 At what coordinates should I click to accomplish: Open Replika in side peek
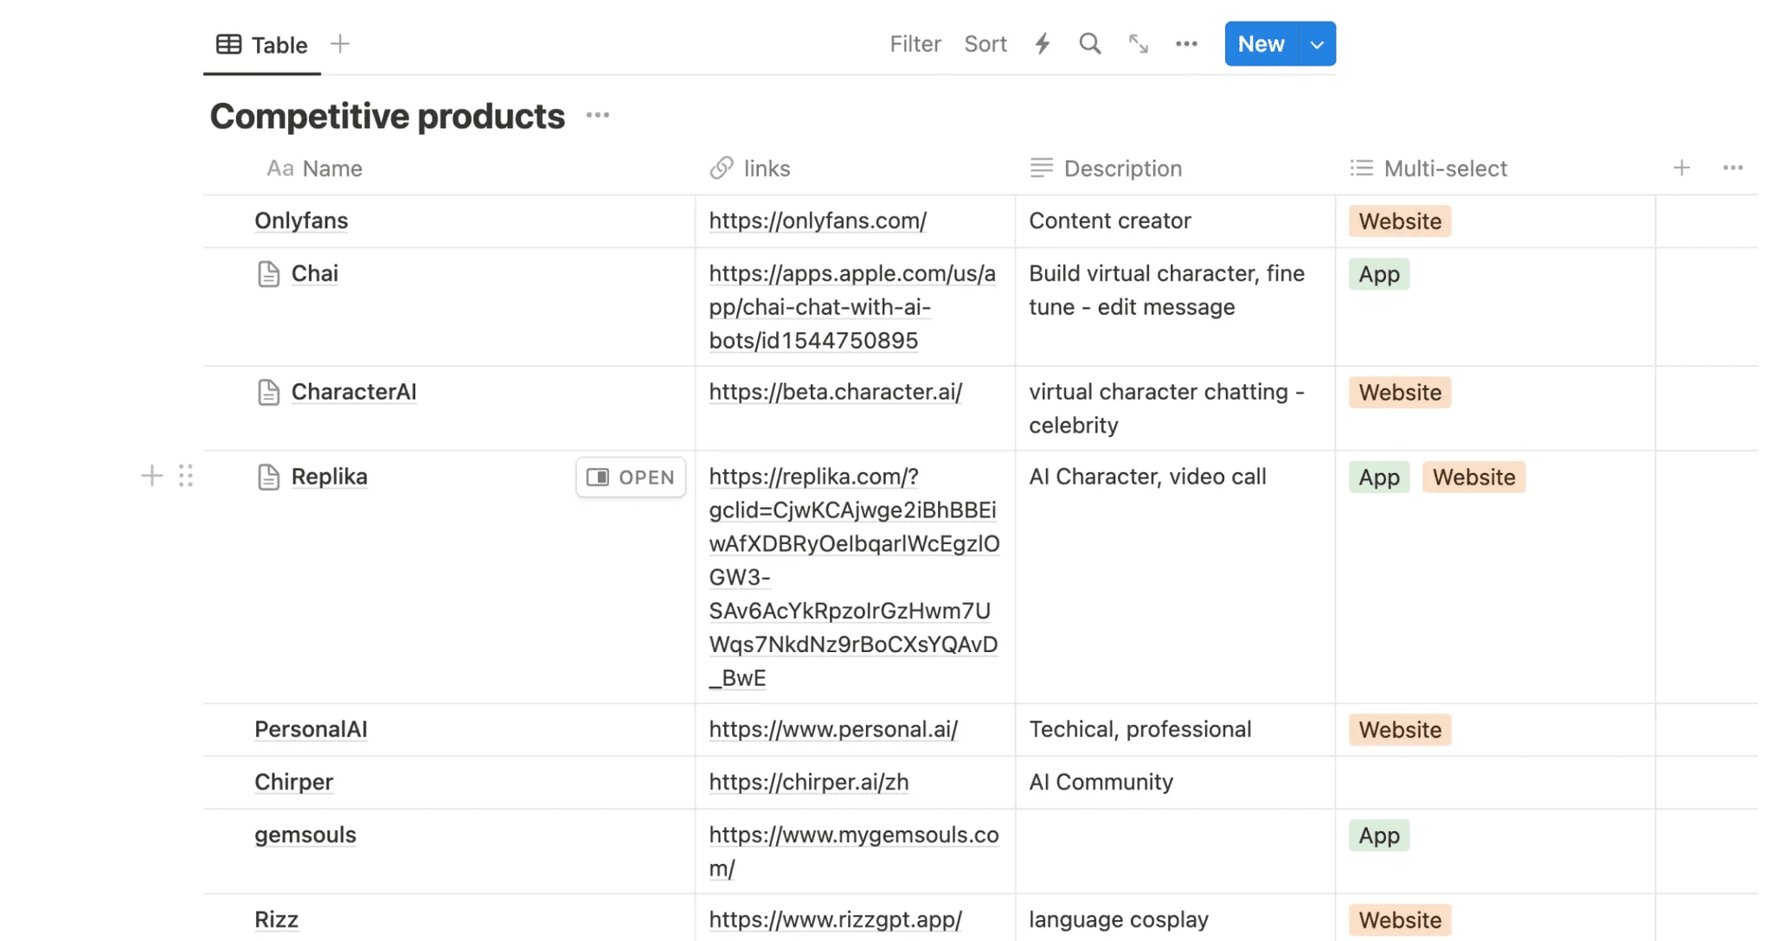pos(631,477)
